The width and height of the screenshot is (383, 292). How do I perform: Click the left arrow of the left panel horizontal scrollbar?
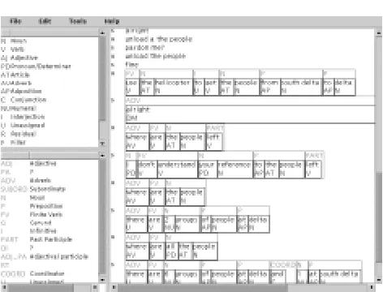4,287
